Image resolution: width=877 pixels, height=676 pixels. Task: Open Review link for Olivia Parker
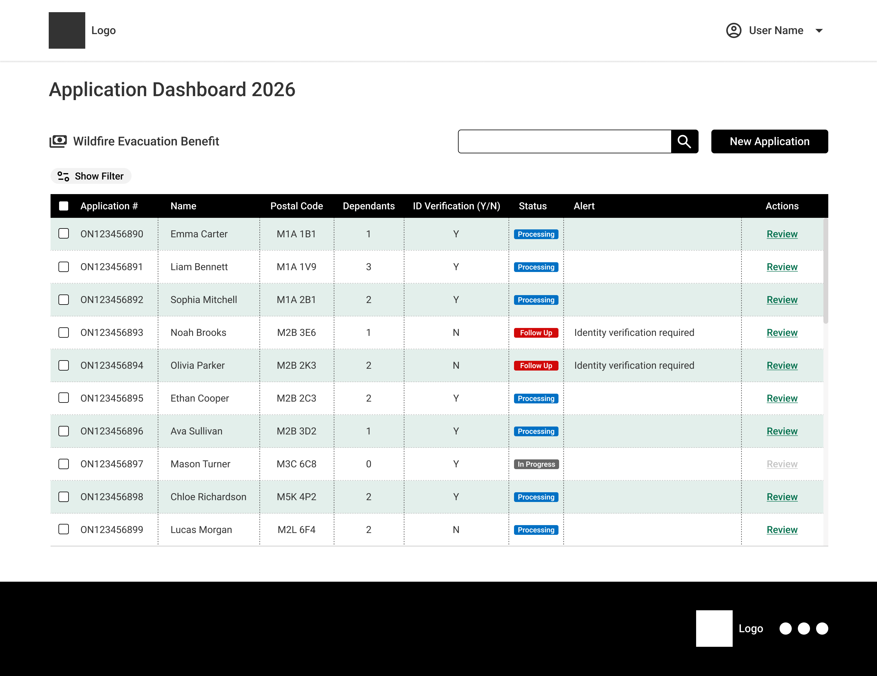coord(782,365)
